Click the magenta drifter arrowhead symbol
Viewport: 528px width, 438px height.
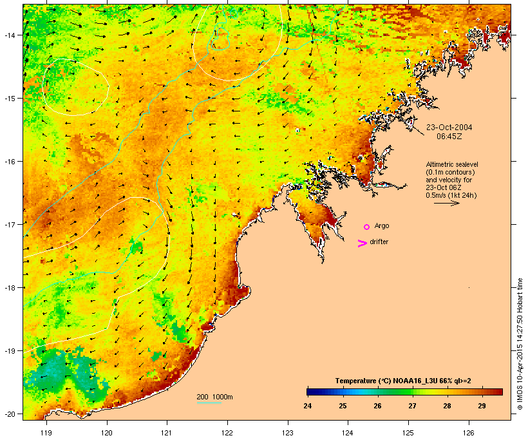(363, 243)
